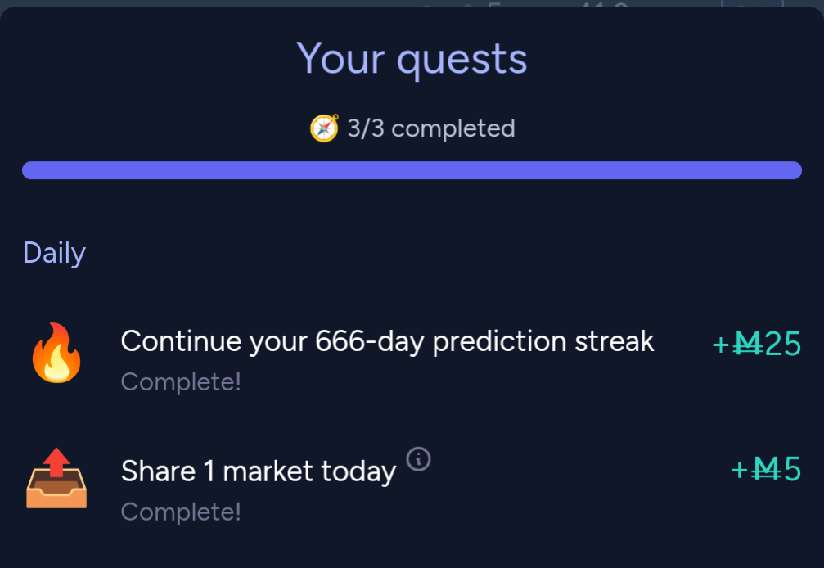
Task: Click 'Complete!' under the share market quest
Action: [181, 512]
